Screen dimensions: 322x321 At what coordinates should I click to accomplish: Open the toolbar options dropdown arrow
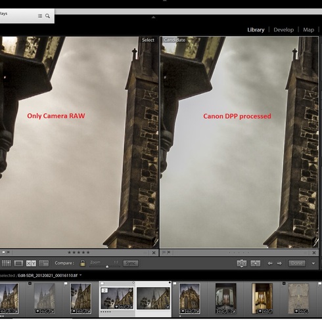[x=313, y=263]
